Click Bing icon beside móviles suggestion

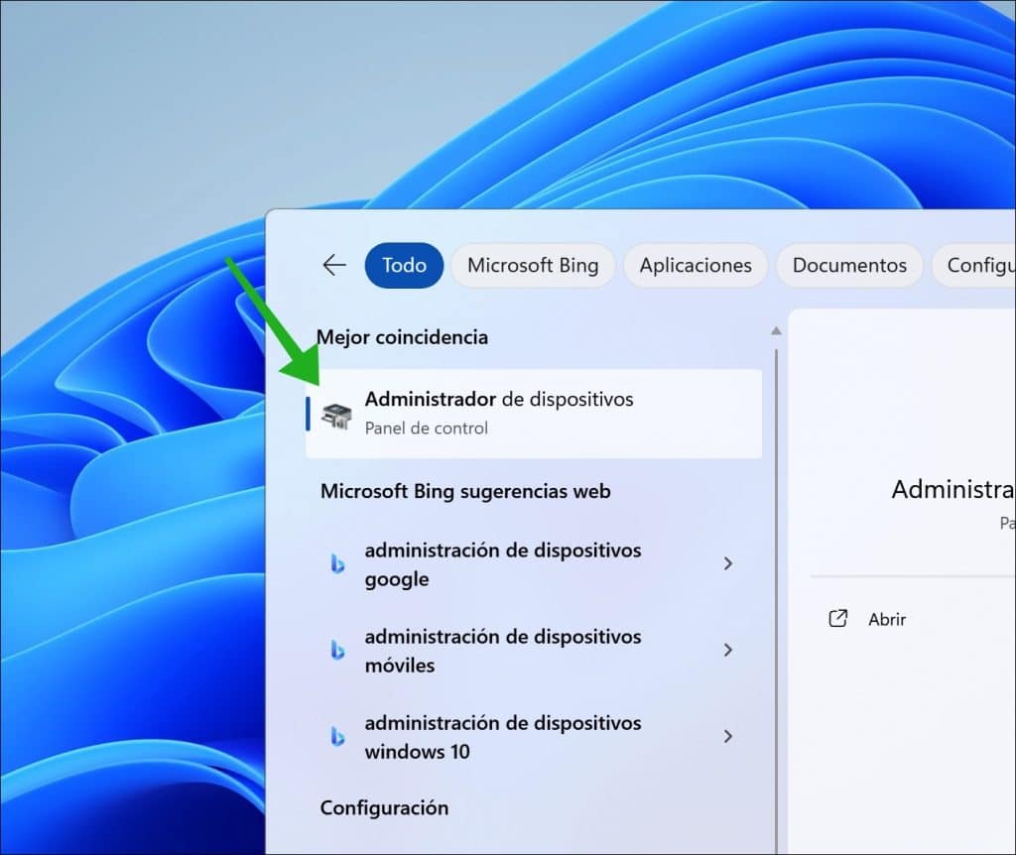(337, 650)
